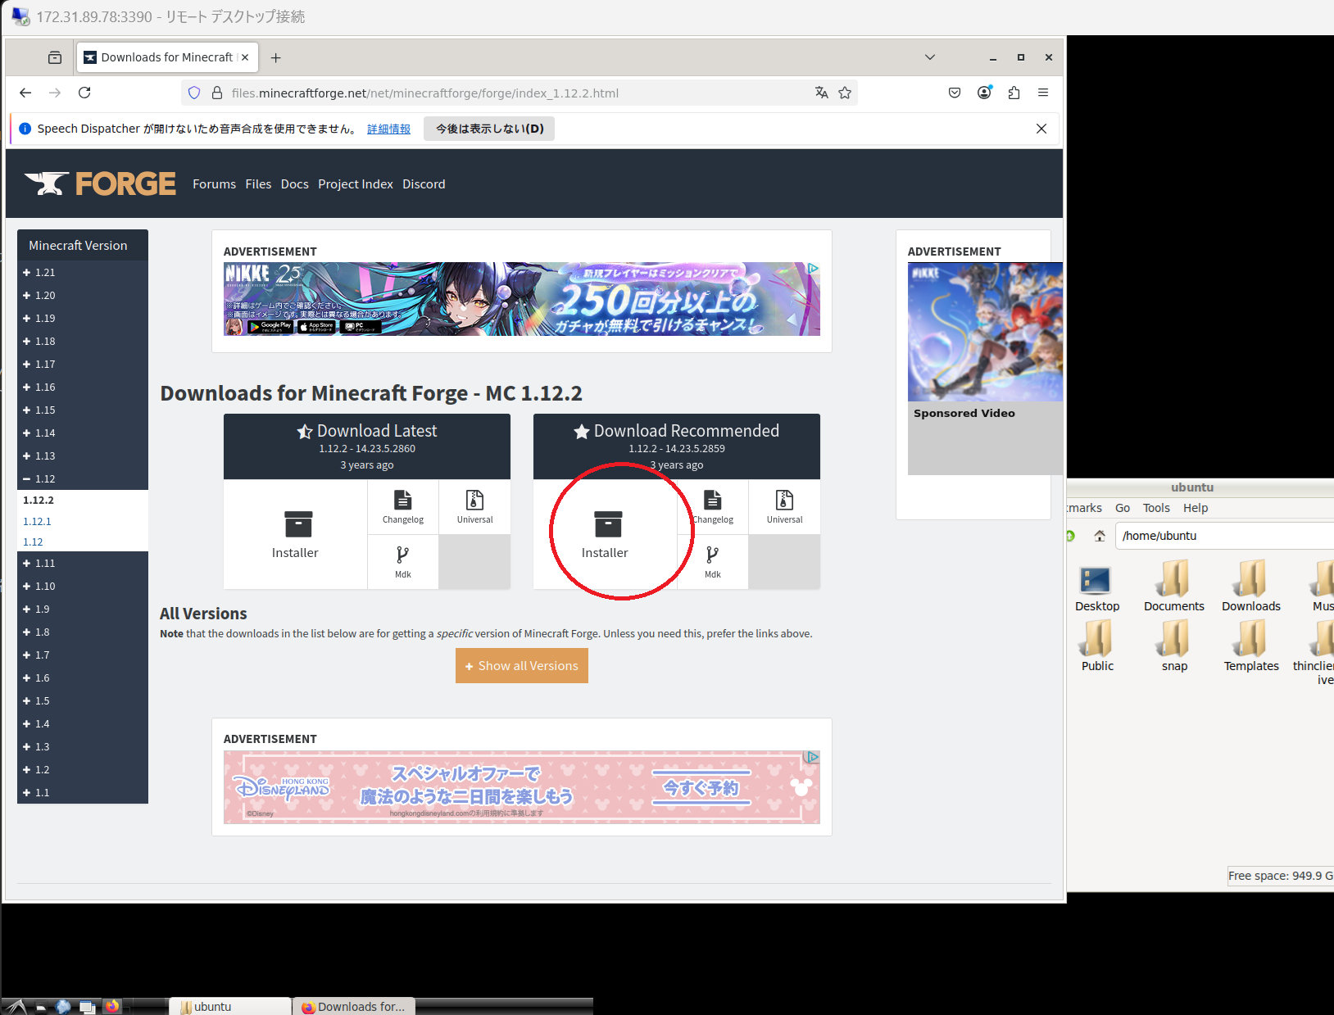
Task: Reload the current Firefox page
Action: click(84, 93)
